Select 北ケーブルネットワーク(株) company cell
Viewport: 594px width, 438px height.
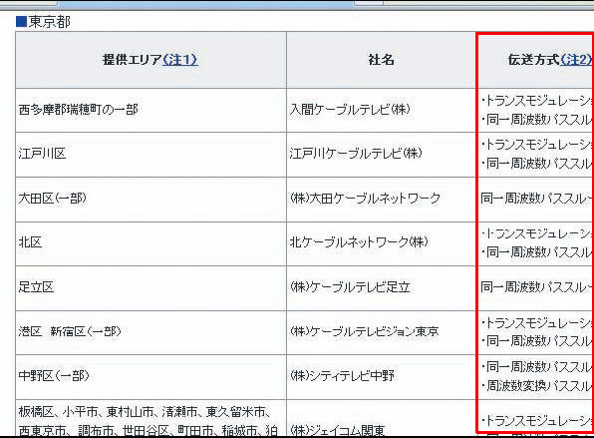(381, 243)
